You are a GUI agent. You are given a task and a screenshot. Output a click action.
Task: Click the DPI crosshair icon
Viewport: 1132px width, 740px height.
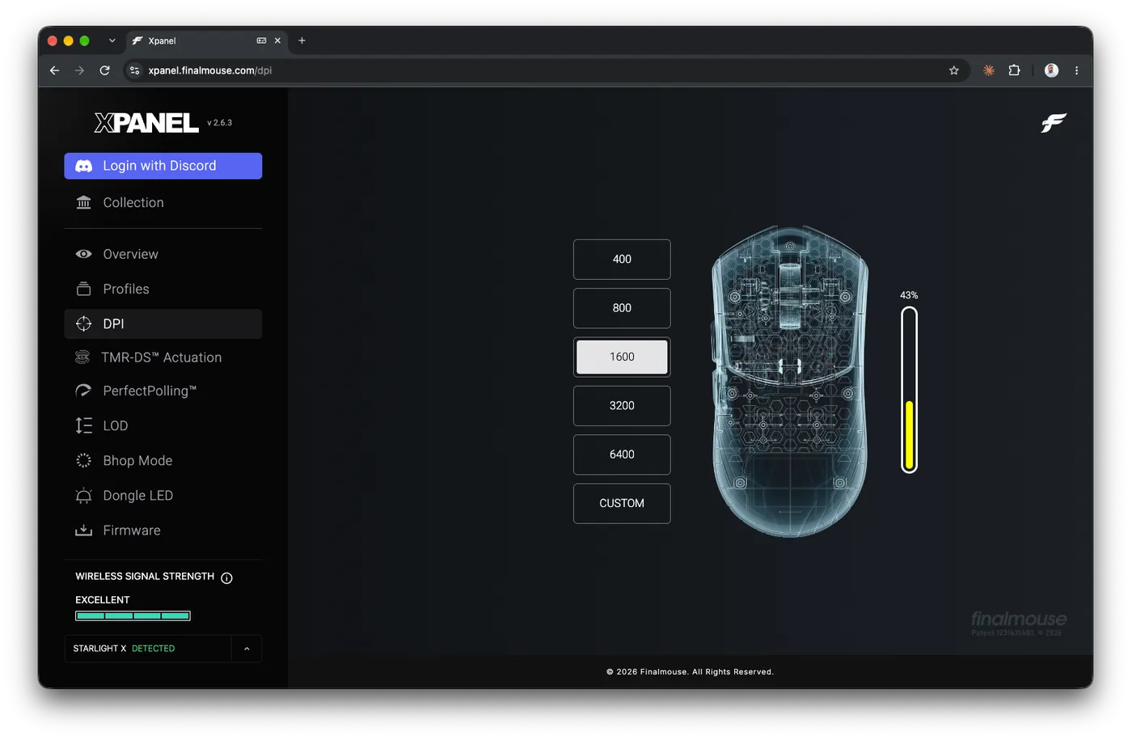(x=83, y=323)
